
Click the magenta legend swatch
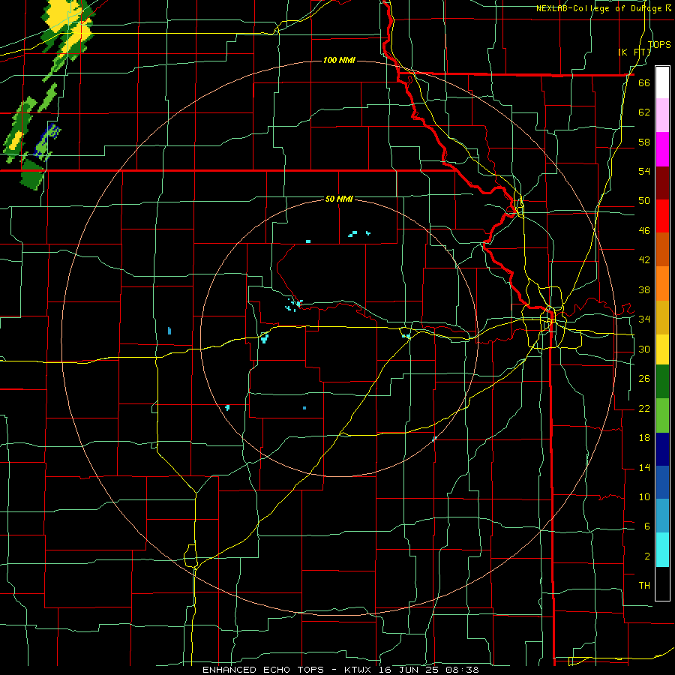[662, 149]
